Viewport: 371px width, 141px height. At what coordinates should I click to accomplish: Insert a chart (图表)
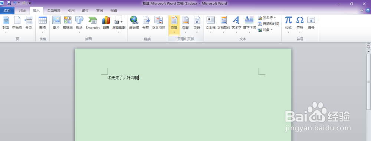coord(106,23)
